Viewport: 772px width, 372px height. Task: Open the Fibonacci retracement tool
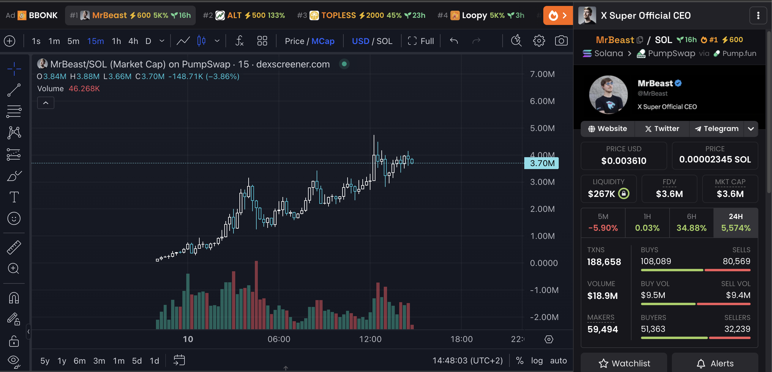(14, 111)
